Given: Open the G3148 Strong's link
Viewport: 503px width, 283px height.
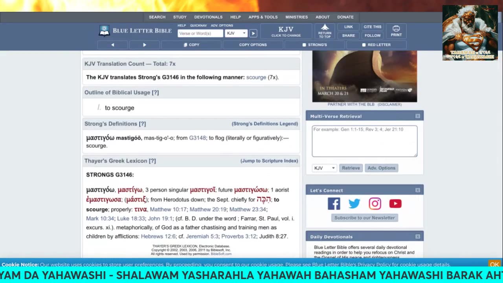Looking at the screenshot, I should point(197,138).
